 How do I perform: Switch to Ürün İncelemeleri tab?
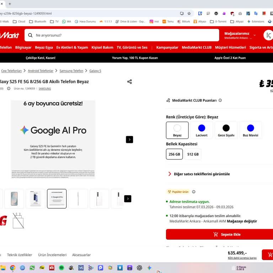52,255
